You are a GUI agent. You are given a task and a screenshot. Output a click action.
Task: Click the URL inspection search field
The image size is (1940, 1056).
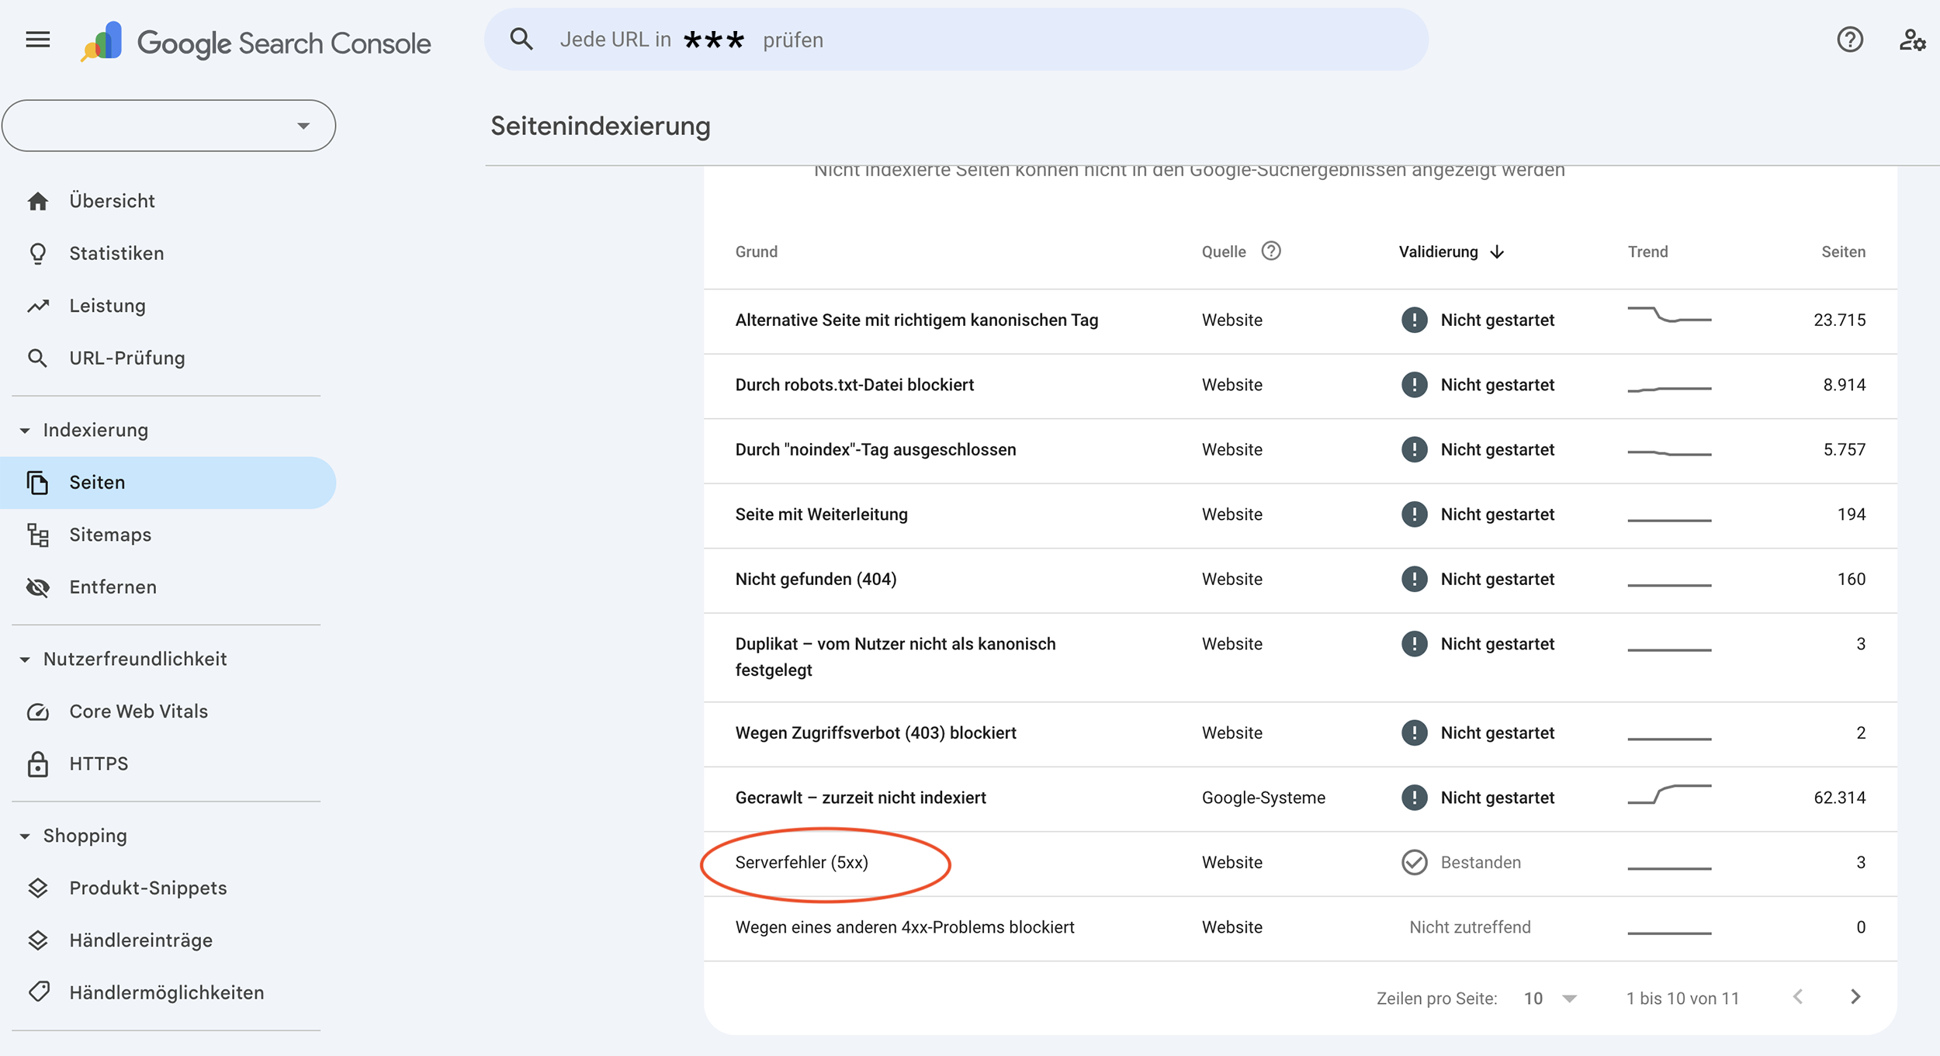point(954,40)
